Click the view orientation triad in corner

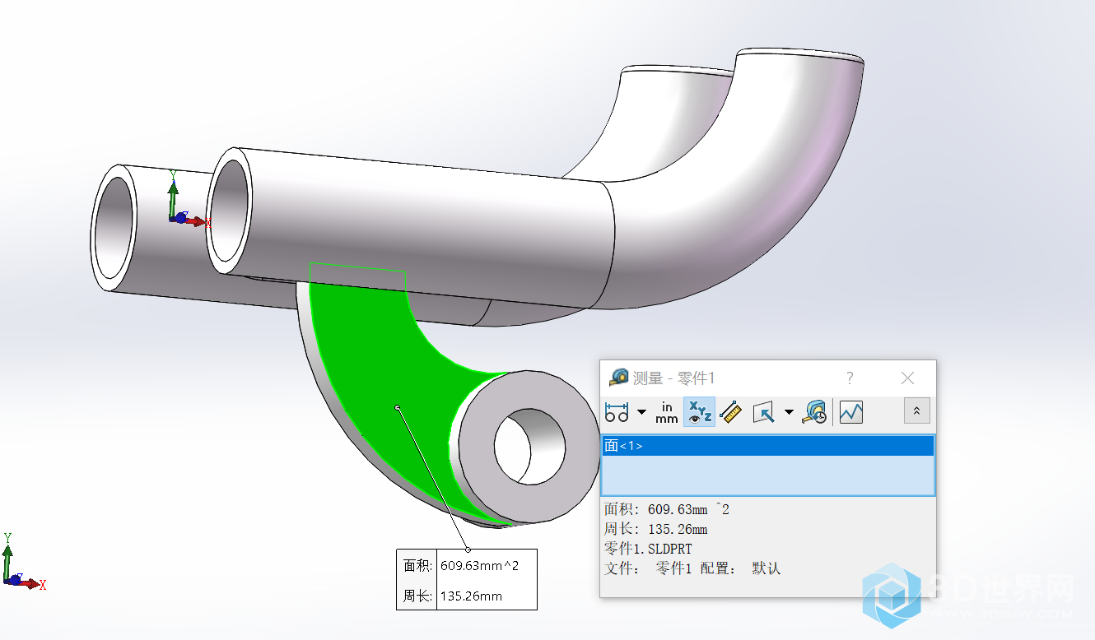pos(23,563)
